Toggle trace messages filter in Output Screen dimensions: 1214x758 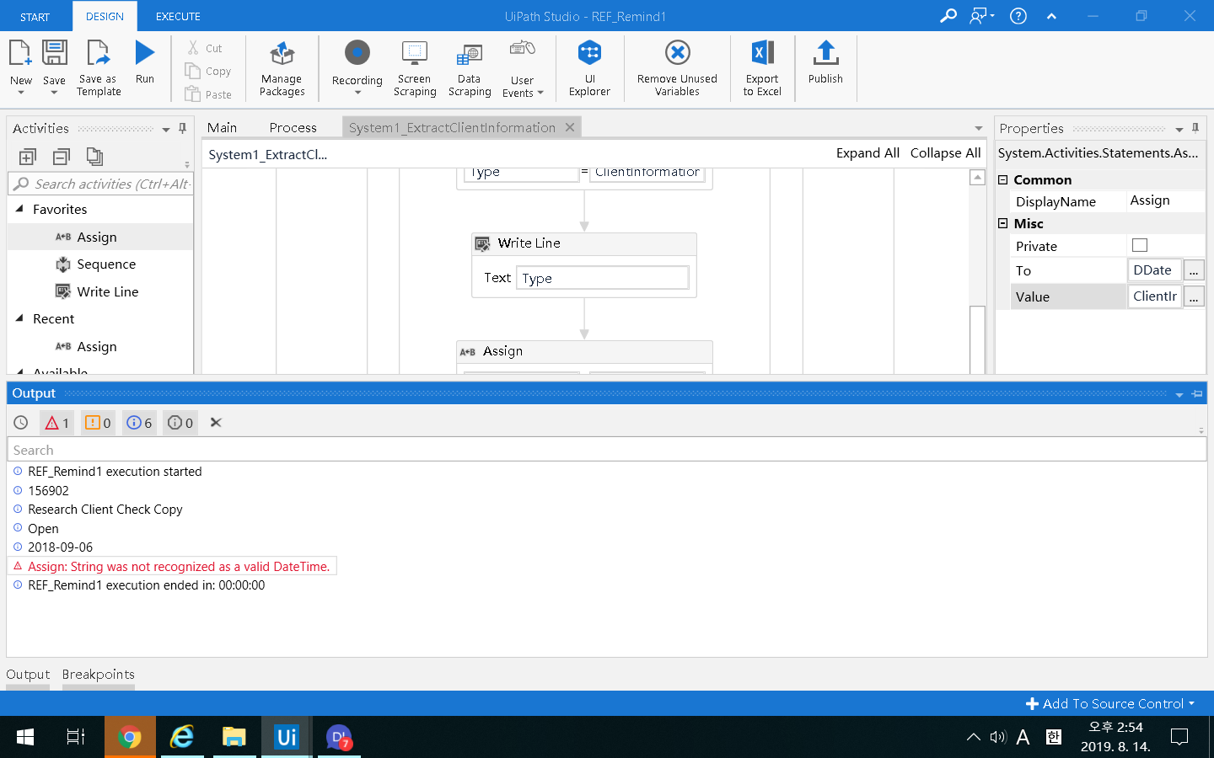180,423
